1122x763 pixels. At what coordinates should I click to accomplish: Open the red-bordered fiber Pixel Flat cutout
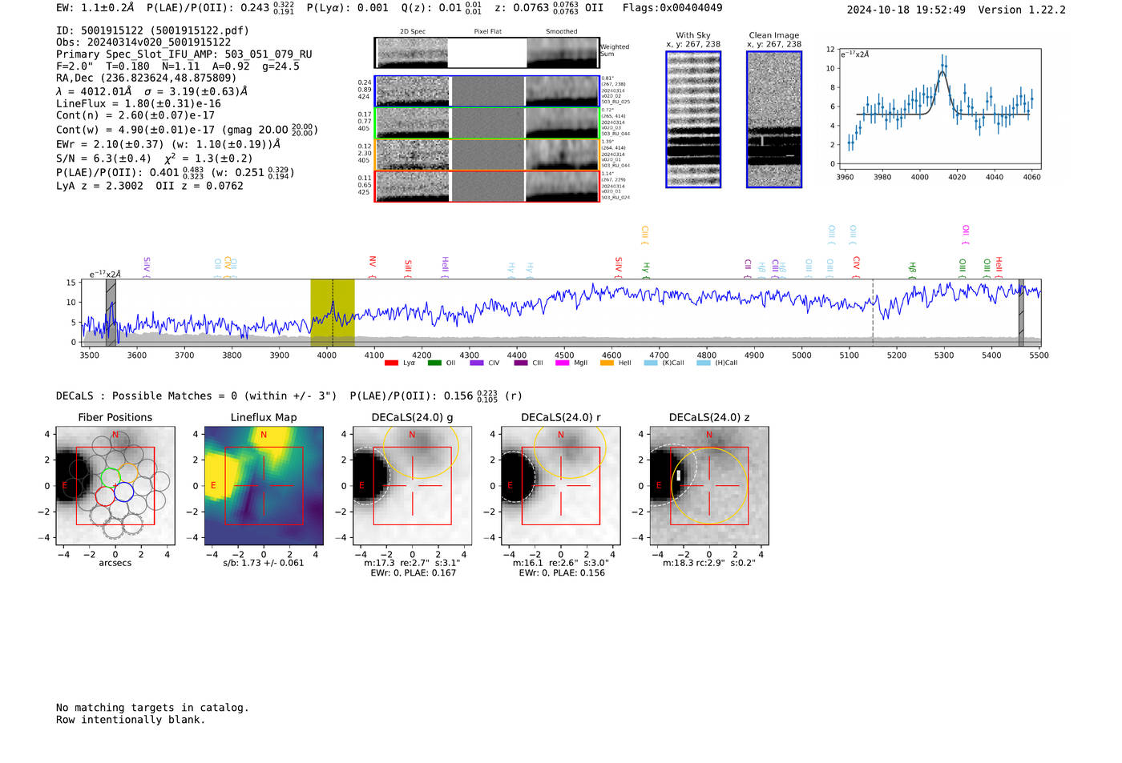tap(487, 186)
